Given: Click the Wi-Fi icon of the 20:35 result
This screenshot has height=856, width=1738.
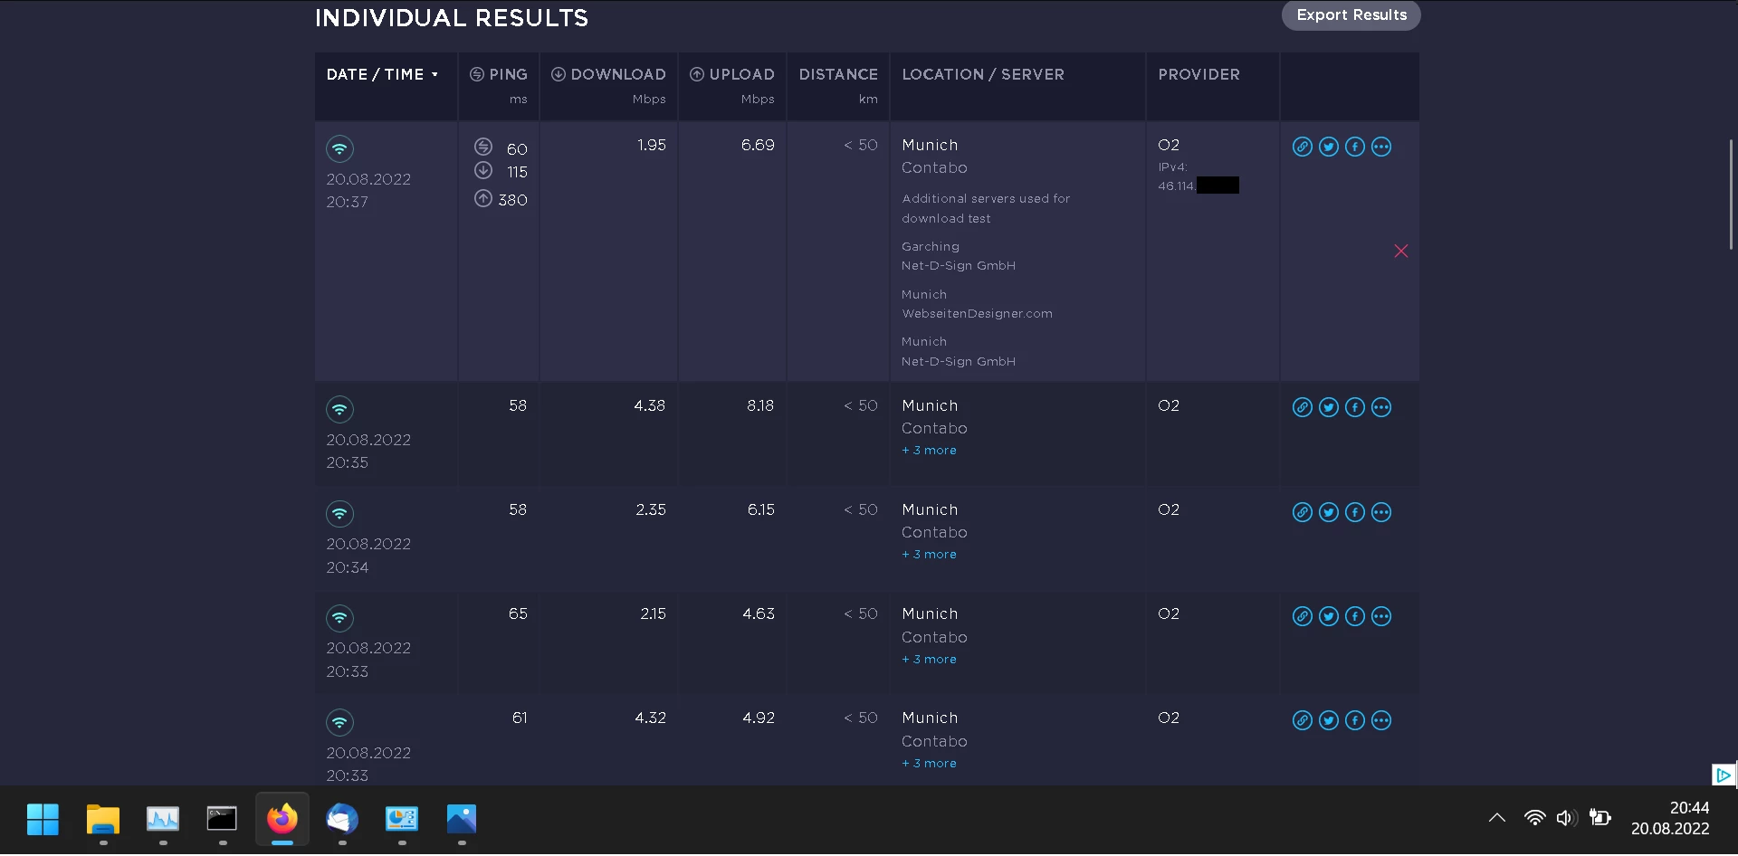Looking at the screenshot, I should (x=339, y=410).
